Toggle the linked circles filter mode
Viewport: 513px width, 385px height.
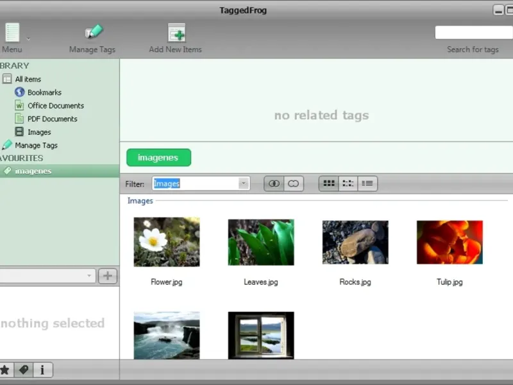[294, 184]
